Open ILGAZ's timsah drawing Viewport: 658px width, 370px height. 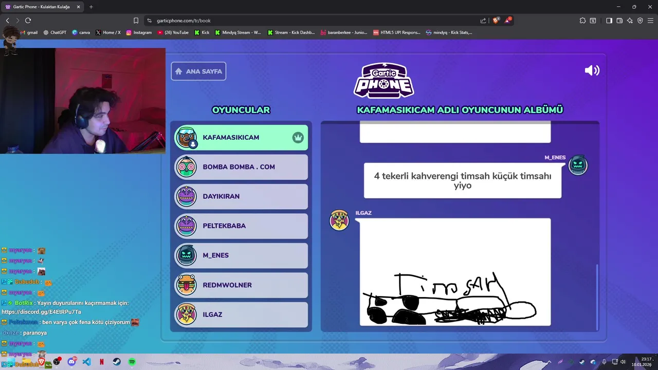(x=455, y=272)
